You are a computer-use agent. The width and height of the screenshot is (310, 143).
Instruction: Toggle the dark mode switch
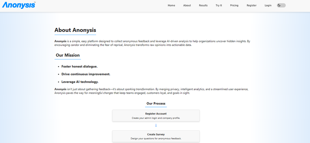(x=281, y=5)
